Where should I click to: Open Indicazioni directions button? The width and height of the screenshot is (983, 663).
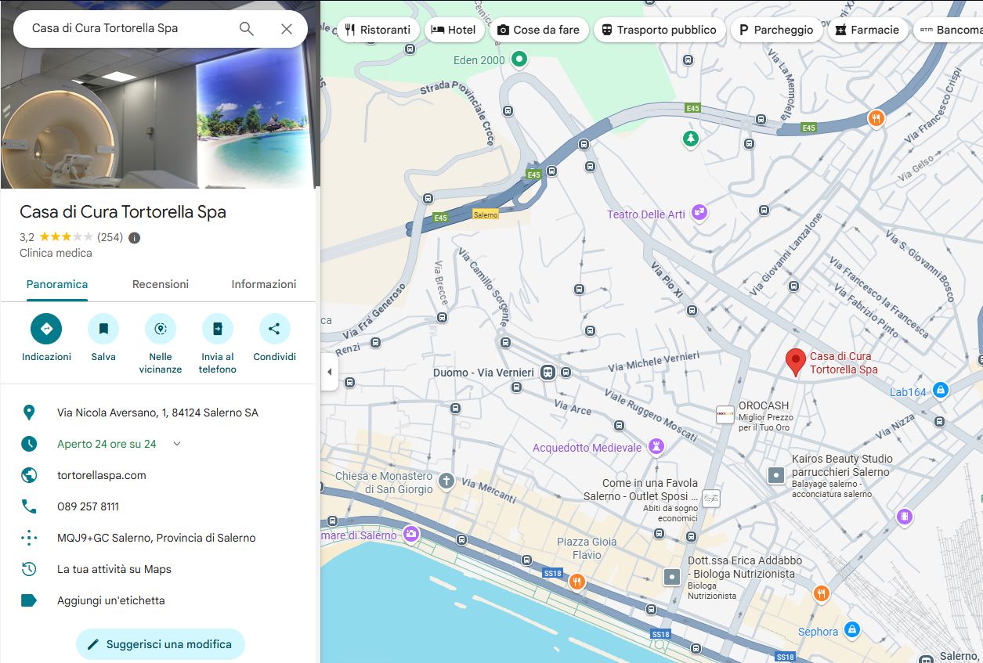click(x=46, y=329)
